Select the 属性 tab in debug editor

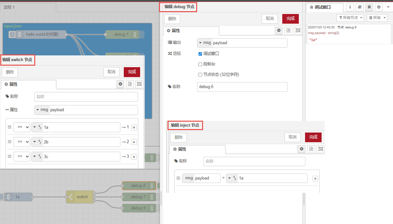191,31
